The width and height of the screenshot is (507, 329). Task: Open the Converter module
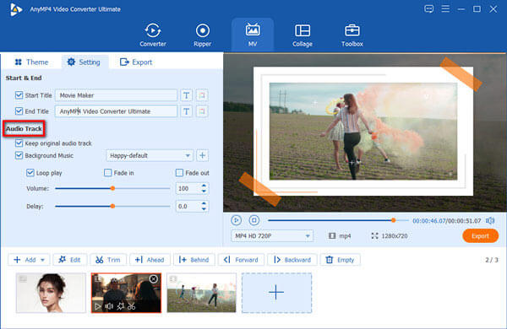click(153, 35)
